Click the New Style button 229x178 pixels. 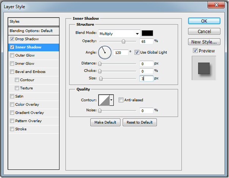coord(204,42)
